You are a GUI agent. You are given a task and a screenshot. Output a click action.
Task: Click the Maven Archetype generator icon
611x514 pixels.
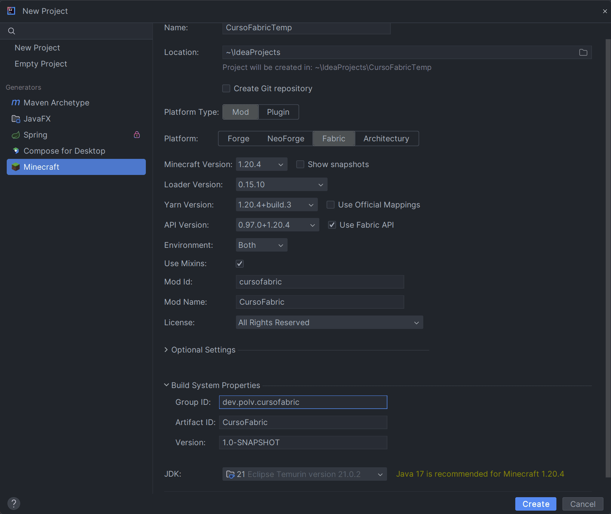point(16,102)
